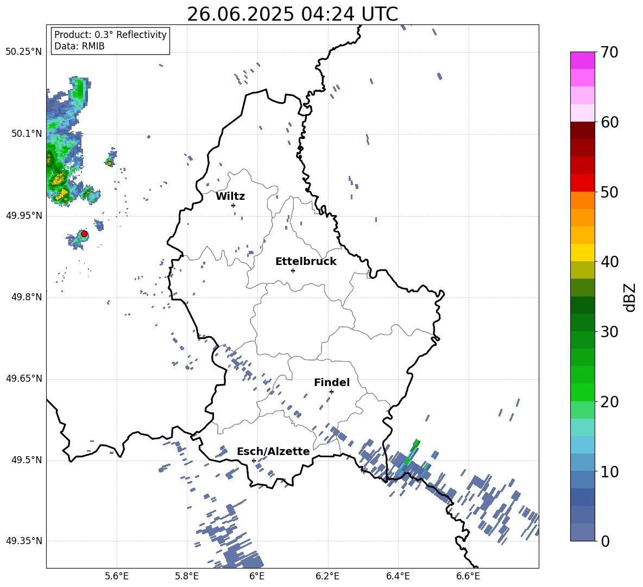Pick the bright red colorbar swatch above 50

[x=583, y=183]
